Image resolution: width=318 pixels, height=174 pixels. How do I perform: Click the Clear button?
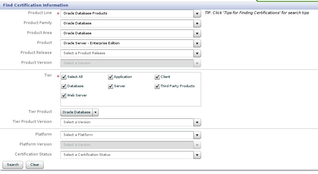(x=35, y=165)
